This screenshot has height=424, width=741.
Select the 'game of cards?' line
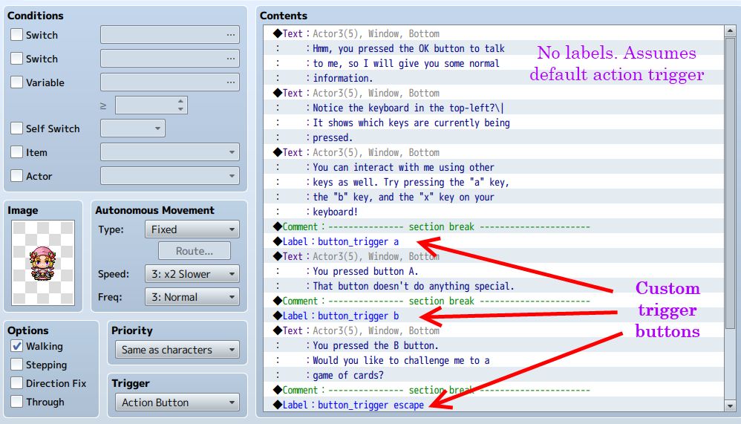(x=493, y=375)
